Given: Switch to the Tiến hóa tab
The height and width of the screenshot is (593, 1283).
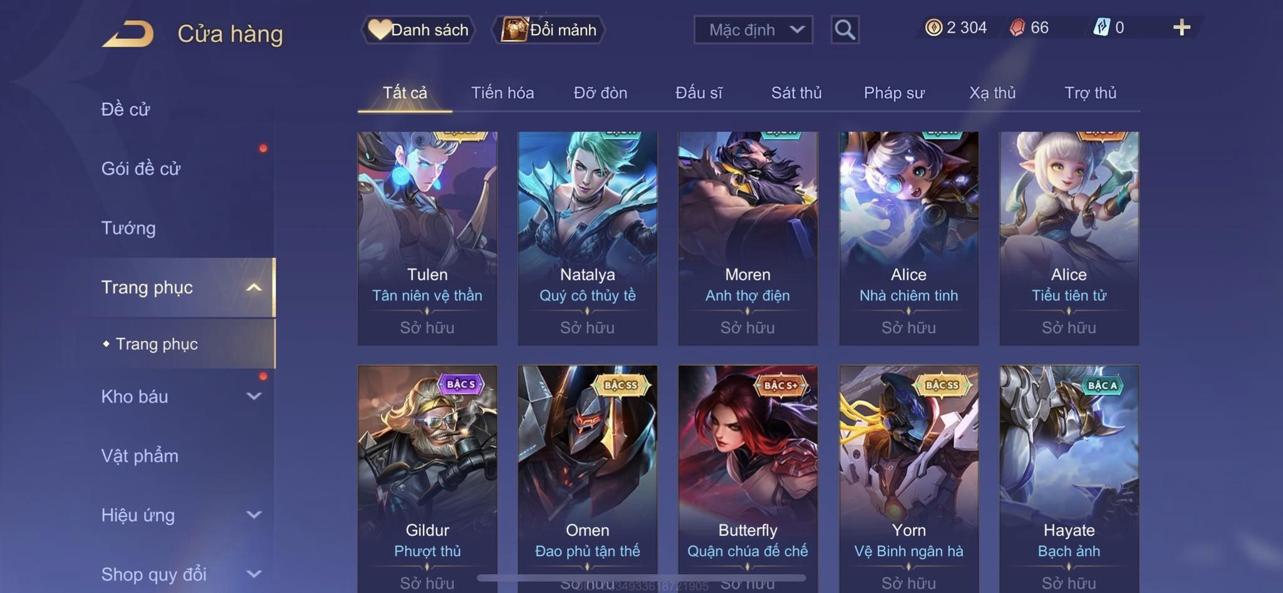Looking at the screenshot, I should coord(502,93).
